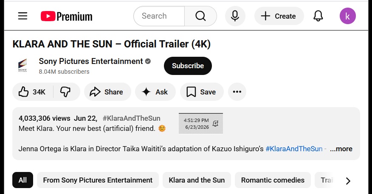
Task: Open the blue #KlaraAndTheSun hashtag link
Action: pos(294,149)
